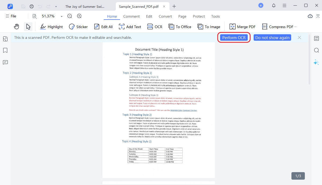Screen dimensions: 322x185
Task: Select the Edit All tool
Action: pos(103,27)
